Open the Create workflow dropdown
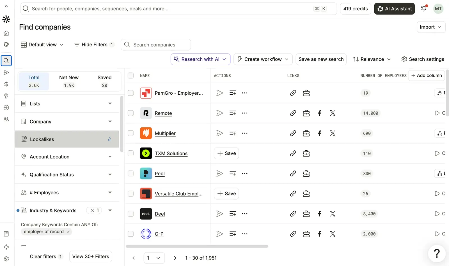This screenshot has height=266, width=449. coord(263,59)
